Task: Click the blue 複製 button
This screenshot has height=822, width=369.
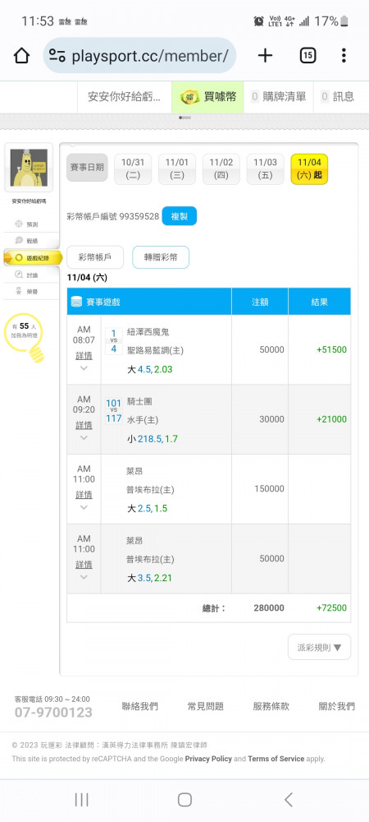Action: tap(180, 216)
